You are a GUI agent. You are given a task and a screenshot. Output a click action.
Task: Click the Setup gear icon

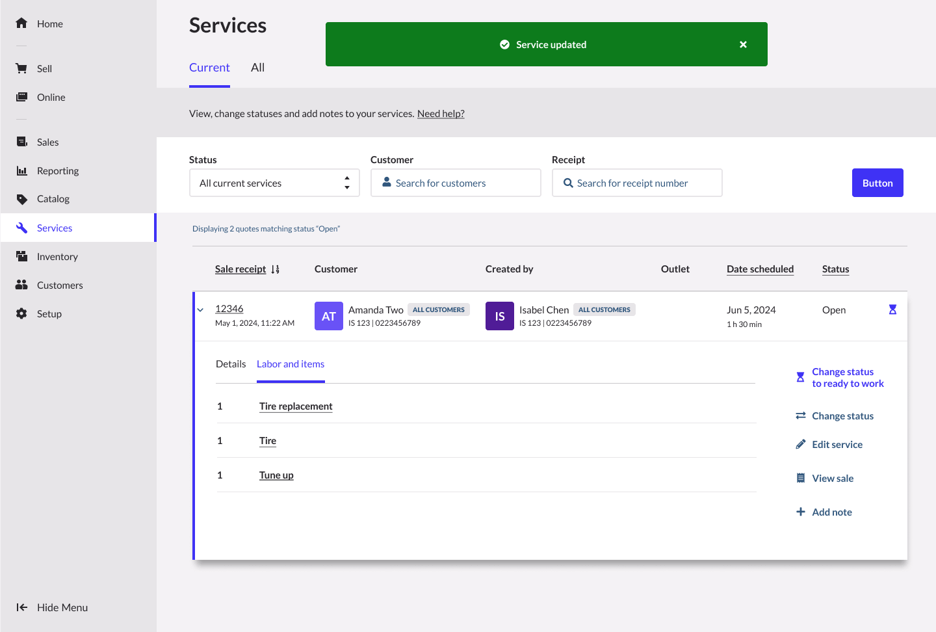pyautogui.click(x=21, y=313)
